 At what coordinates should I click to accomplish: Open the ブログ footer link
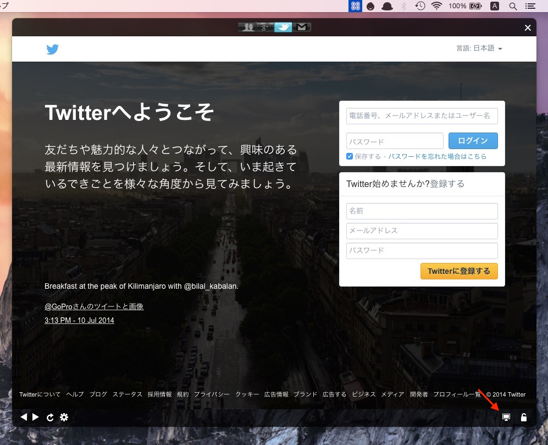98,394
